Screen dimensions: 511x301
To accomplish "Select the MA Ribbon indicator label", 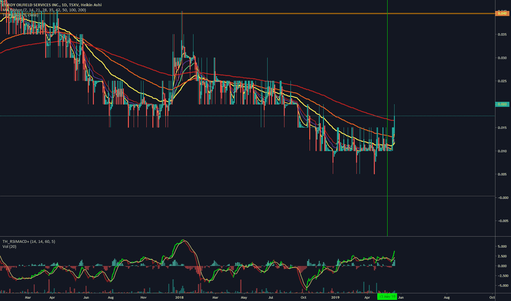I will [x=44, y=10].
